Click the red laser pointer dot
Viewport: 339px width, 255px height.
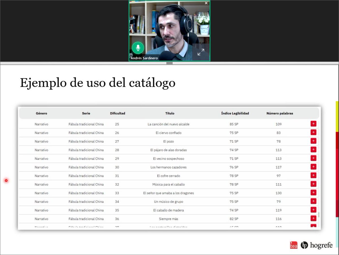(6, 181)
